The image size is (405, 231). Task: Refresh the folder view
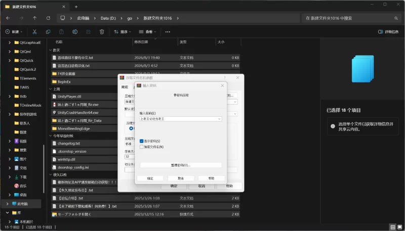coord(48,18)
